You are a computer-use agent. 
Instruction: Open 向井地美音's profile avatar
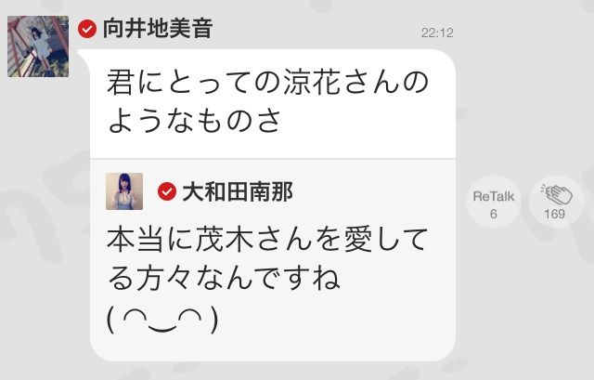[38, 46]
